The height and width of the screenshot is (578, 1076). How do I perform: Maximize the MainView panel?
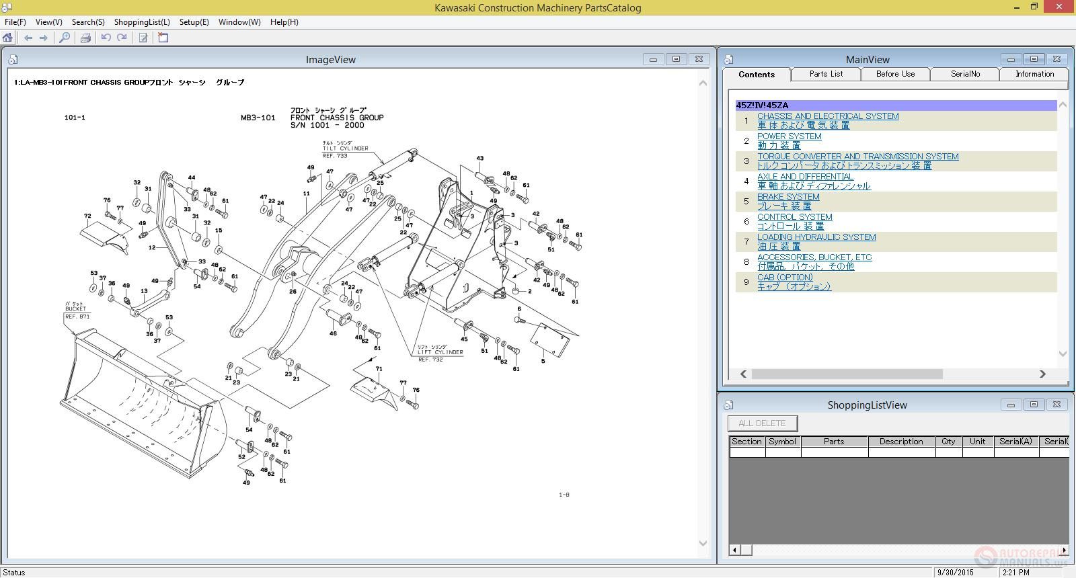[x=1034, y=59]
